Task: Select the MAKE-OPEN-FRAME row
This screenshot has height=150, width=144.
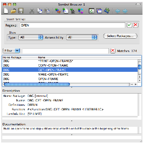Action: (x=70, y=74)
